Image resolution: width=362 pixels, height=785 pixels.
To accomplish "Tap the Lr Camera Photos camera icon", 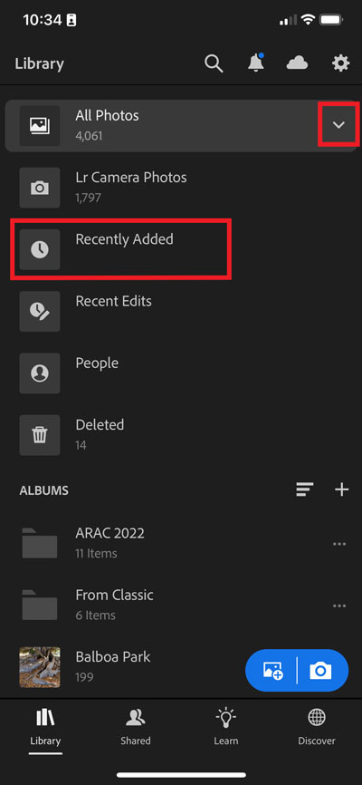I will 40,188.
